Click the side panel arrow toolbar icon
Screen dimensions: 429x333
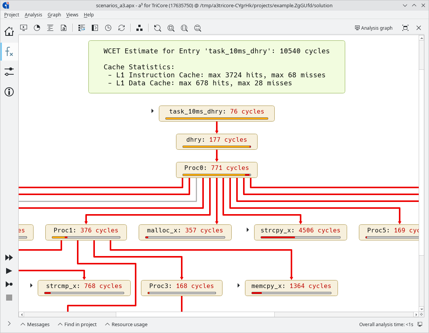pyautogui.click(x=95, y=28)
